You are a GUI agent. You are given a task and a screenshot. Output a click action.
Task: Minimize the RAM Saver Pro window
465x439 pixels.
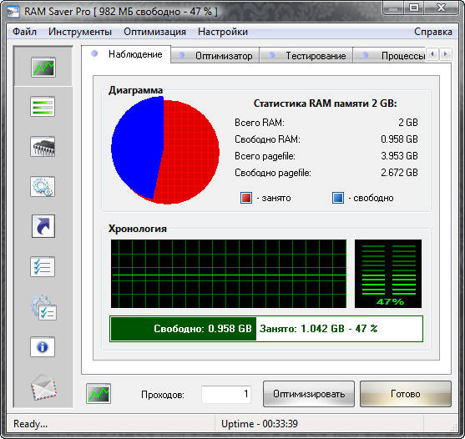tap(393, 8)
